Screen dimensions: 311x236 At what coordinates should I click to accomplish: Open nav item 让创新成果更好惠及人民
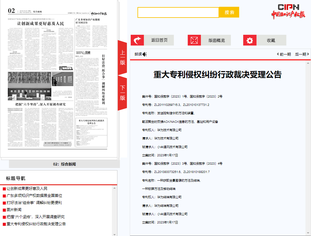[x=27, y=189]
